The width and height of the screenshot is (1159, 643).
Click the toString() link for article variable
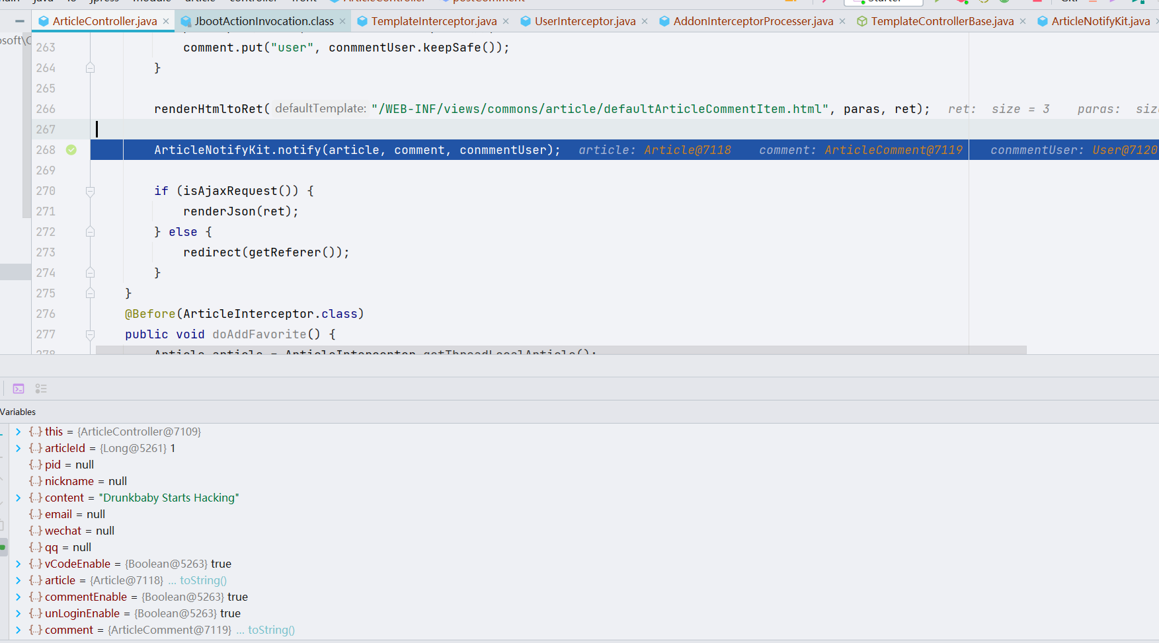coord(203,580)
